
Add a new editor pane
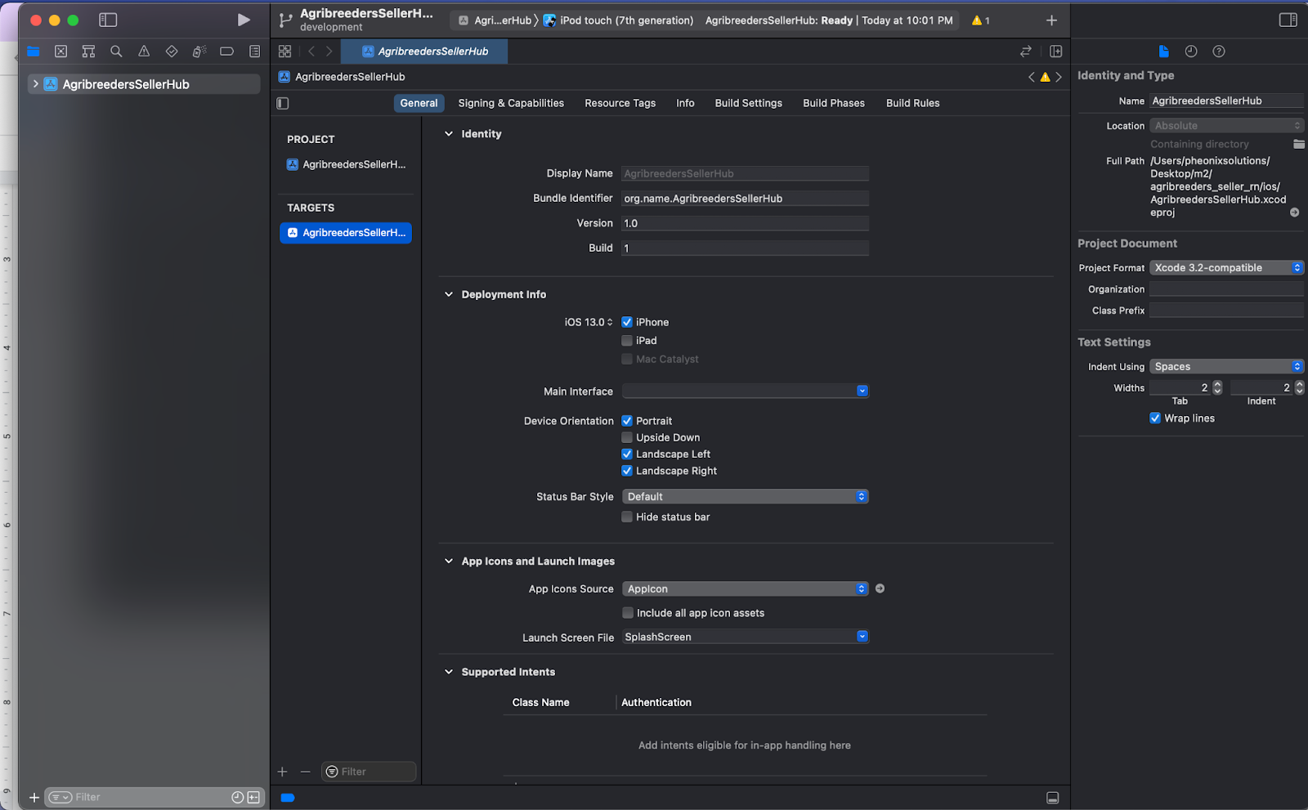pyautogui.click(x=1056, y=51)
